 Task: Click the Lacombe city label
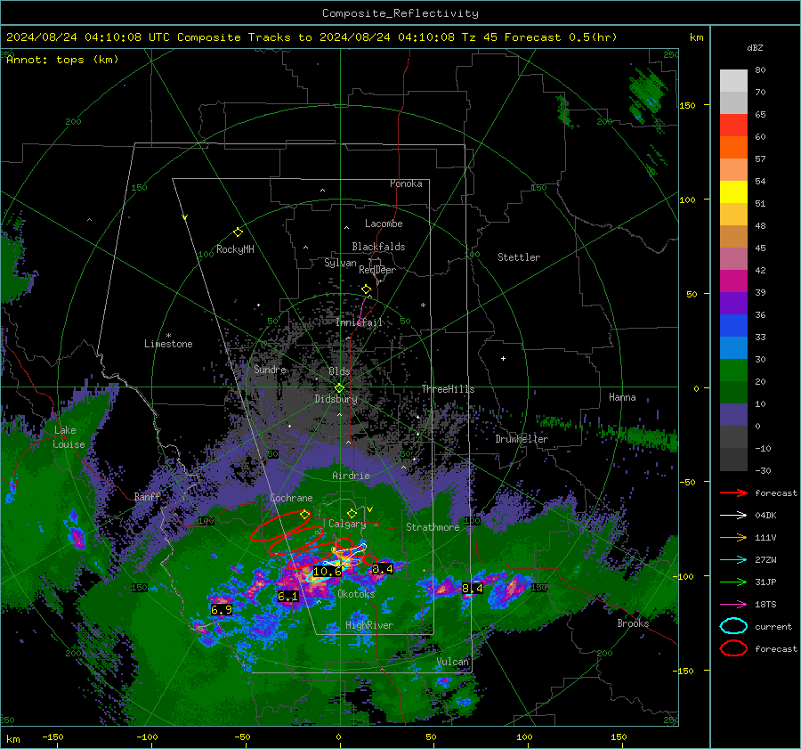384,224
